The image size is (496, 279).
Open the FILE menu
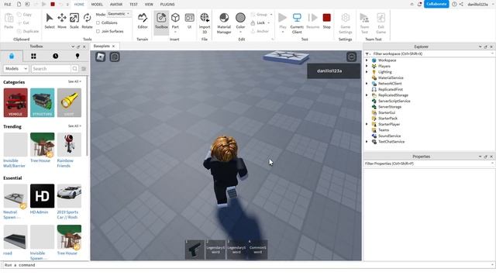coord(8,5)
